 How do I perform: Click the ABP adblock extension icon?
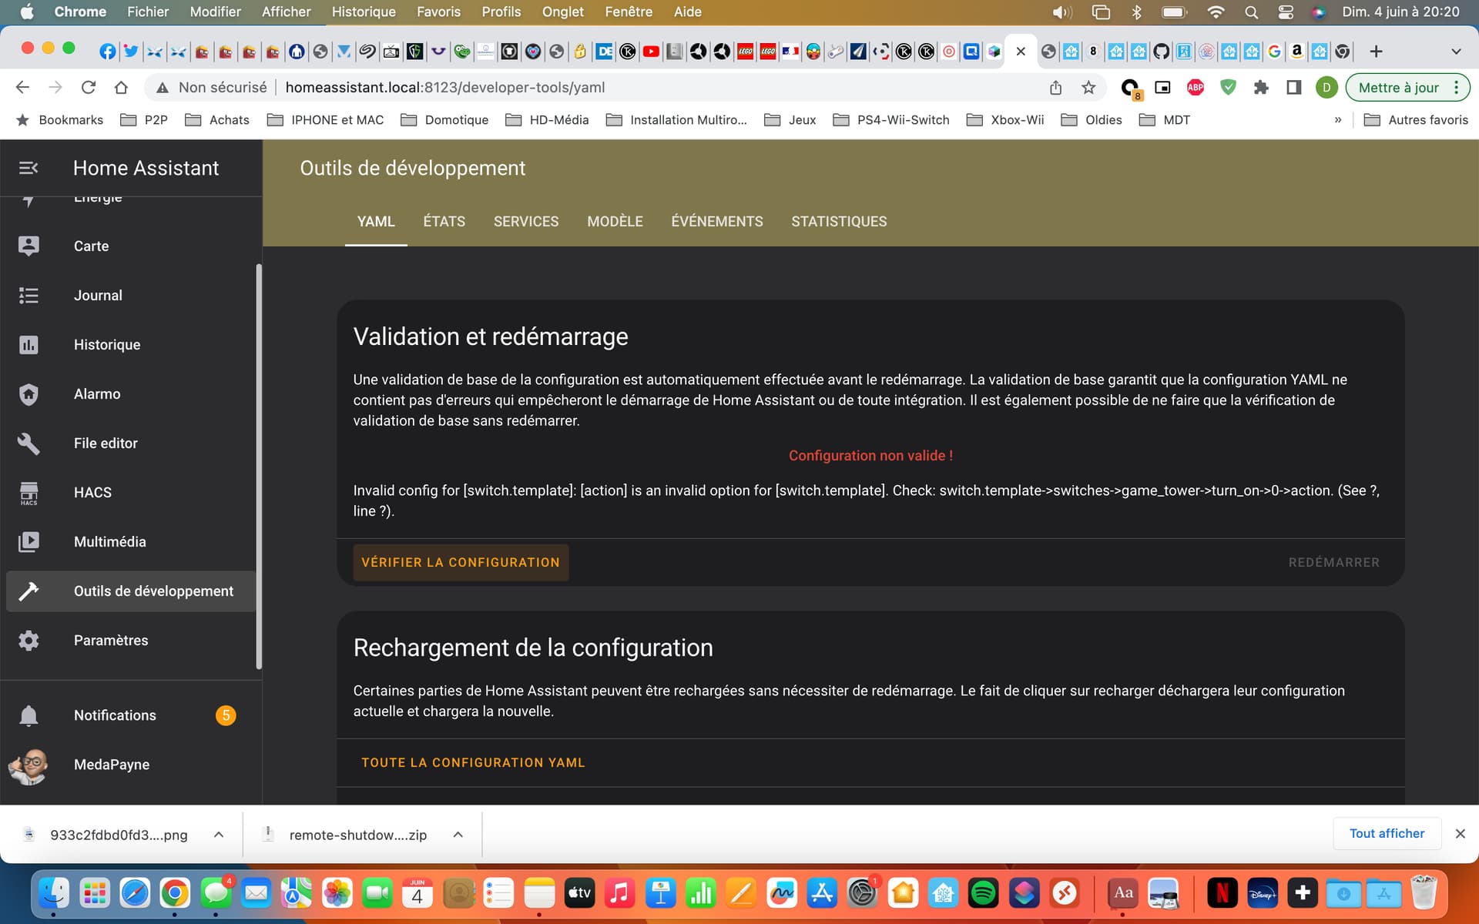click(1196, 88)
